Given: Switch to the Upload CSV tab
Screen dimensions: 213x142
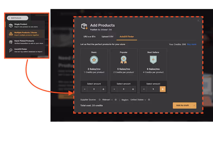Looking at the screenshot, I should (x=108, y=37).
